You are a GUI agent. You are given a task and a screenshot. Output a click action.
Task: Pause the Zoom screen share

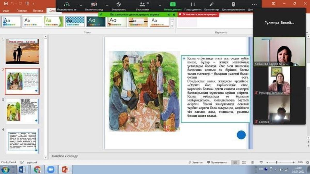(193, 5)
